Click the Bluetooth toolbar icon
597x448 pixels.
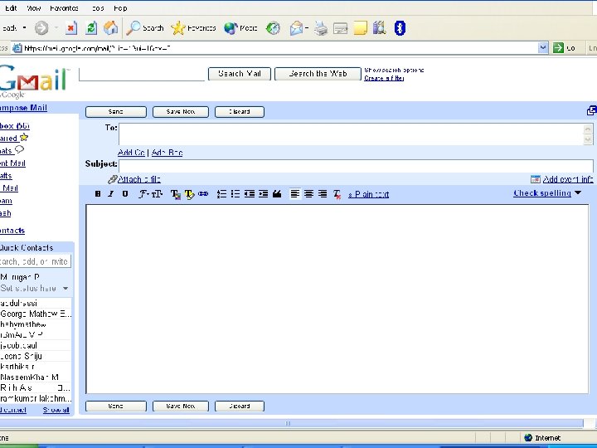(400, 28)
